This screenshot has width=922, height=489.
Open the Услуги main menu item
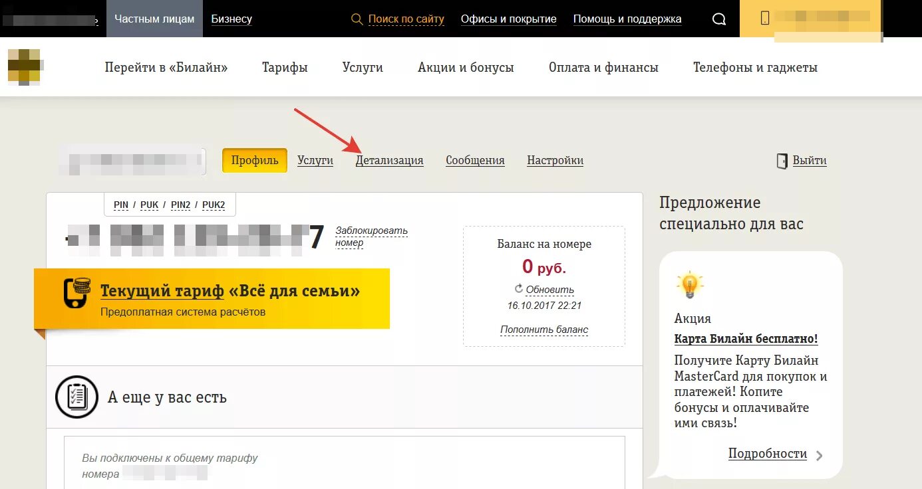[x=363, y=67]
